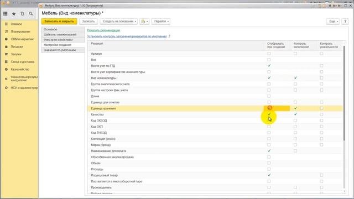The width and height of the screenshot is (354, 199).
Task: Open help with the question mark button
Action: coord(345,21)
